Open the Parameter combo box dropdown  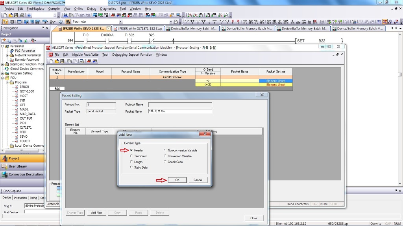pyautogui.click(x=120, y=22)
